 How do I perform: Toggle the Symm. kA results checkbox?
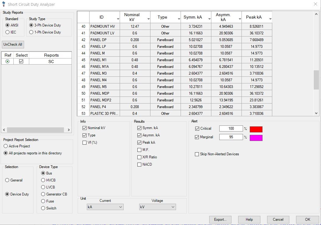click(139, 128)
